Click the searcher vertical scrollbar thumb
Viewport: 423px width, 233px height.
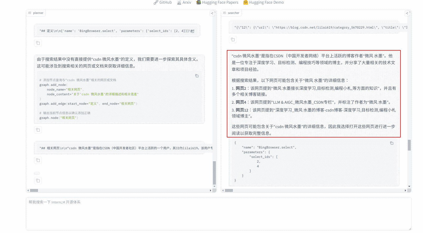coord(409,145)
